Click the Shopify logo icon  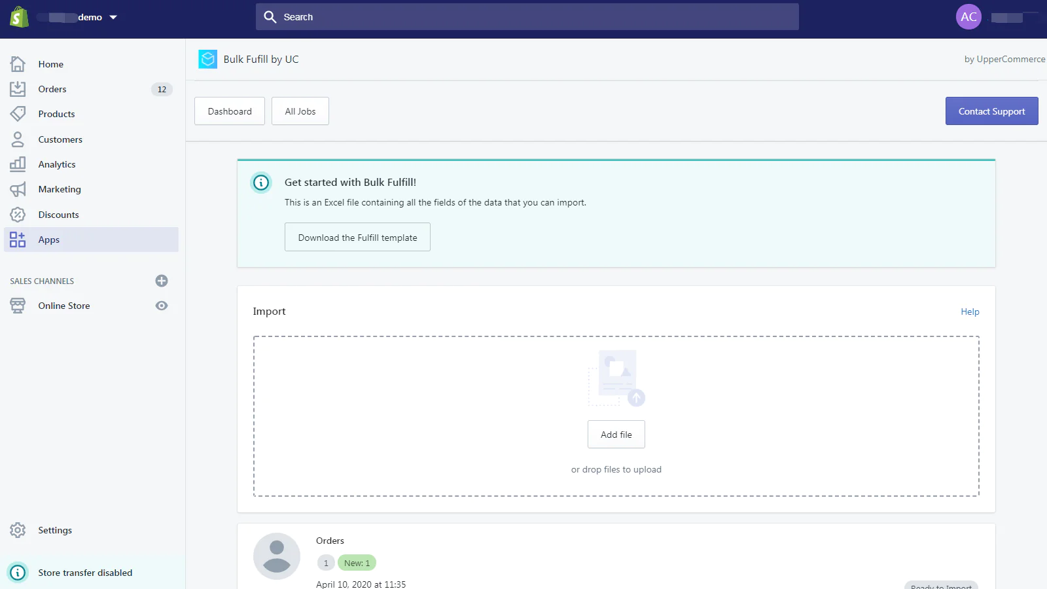tap(19, 17)
